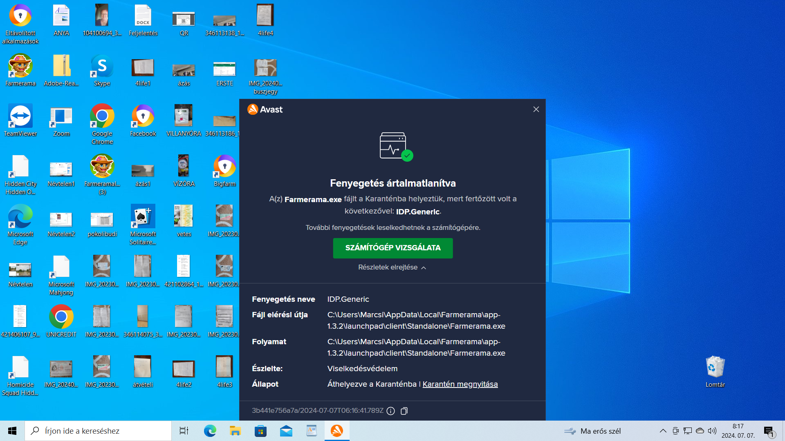Select the Hidden City shortcut icon
Image resolution: width=785 pixels, height=441 pixels.
(x=20, y=175)
